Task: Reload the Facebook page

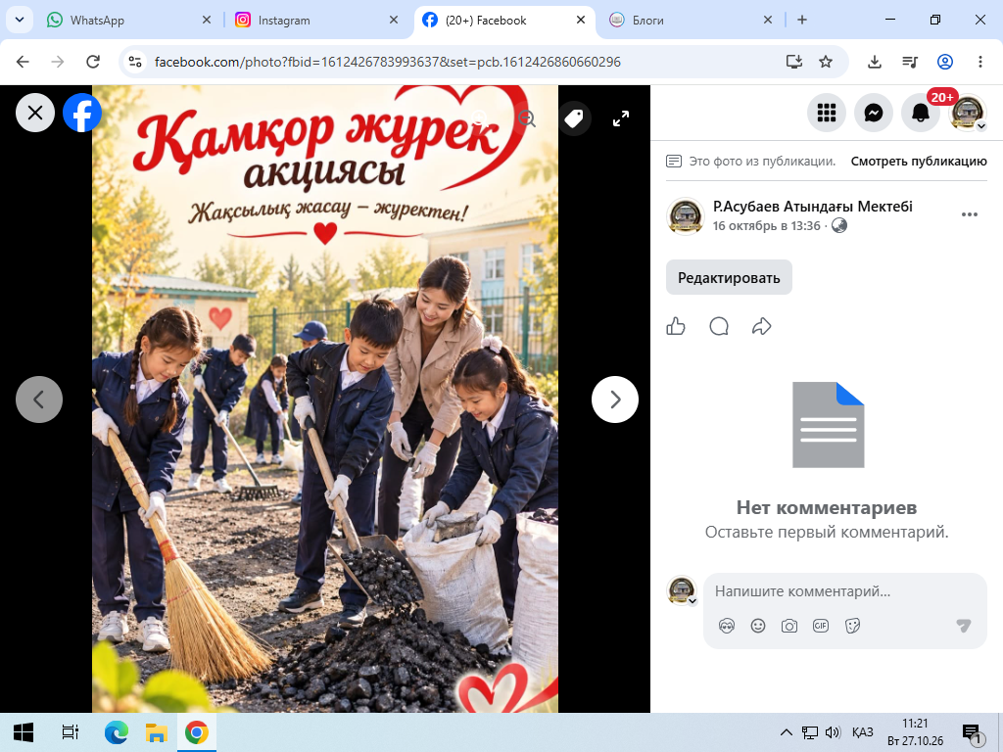Action: (x=93, y=62)
